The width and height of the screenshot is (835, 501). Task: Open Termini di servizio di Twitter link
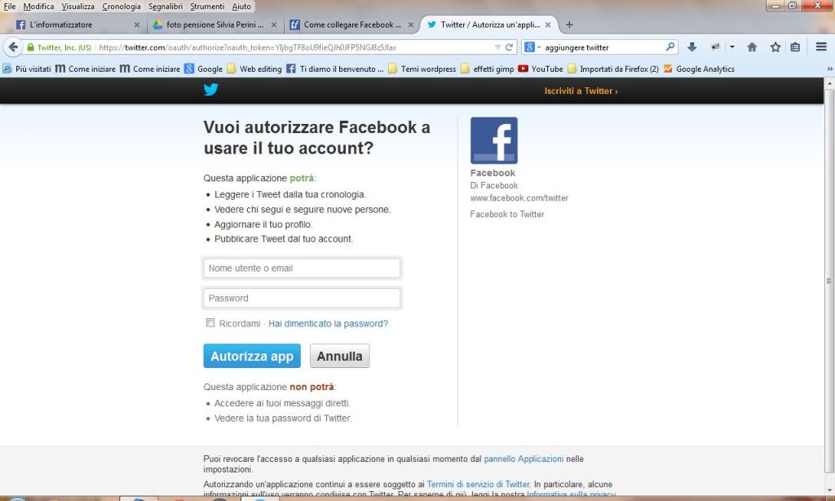tap(478, 485)
